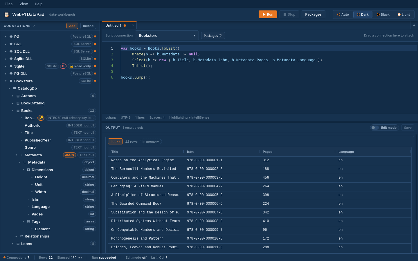
Task: Expand the Authors table node
Action: pos(12,96)
